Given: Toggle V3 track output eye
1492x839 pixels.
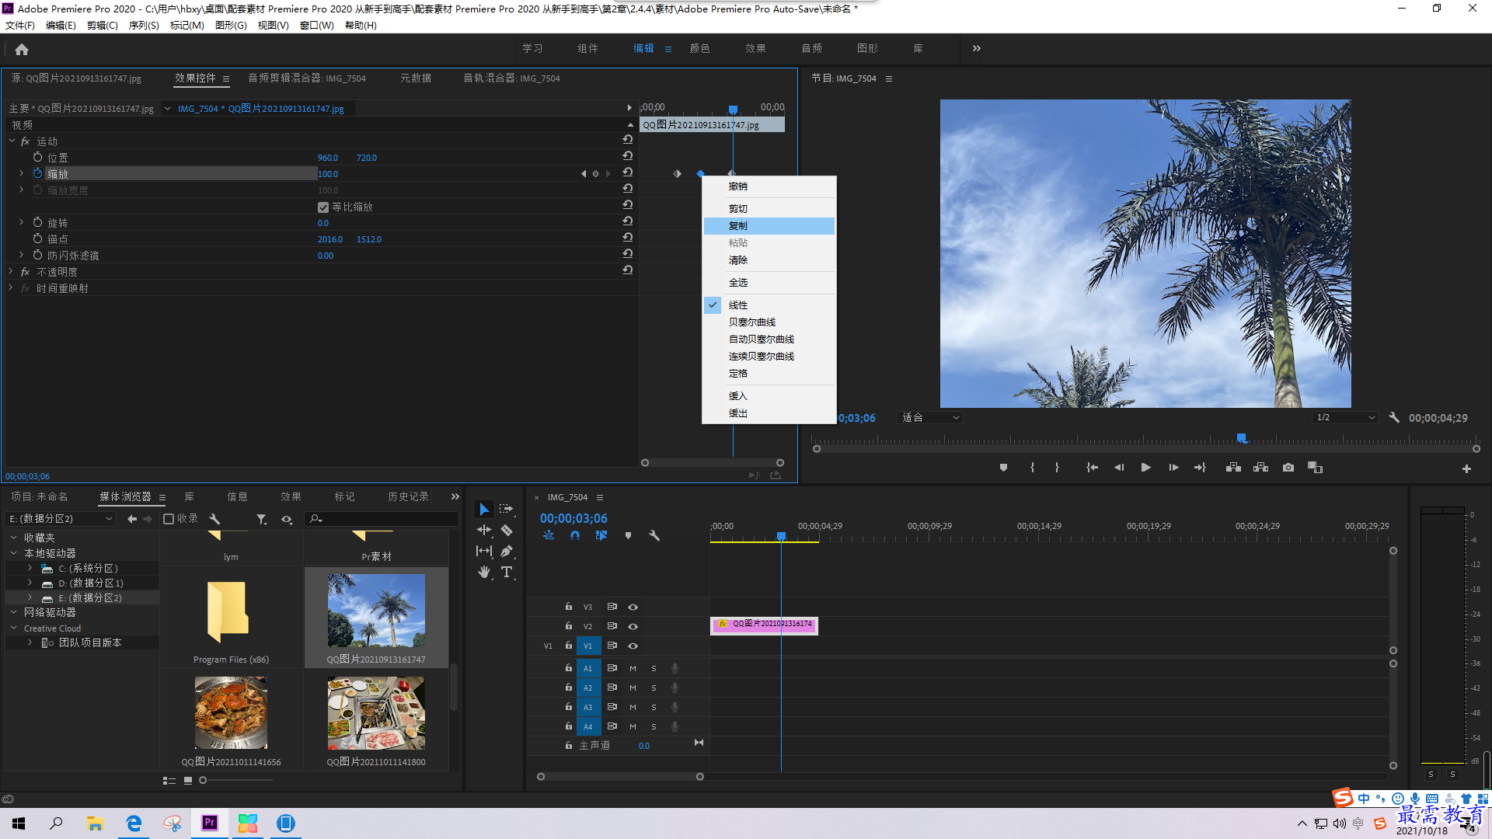Looking at the screenshot, I should [633, 607].
